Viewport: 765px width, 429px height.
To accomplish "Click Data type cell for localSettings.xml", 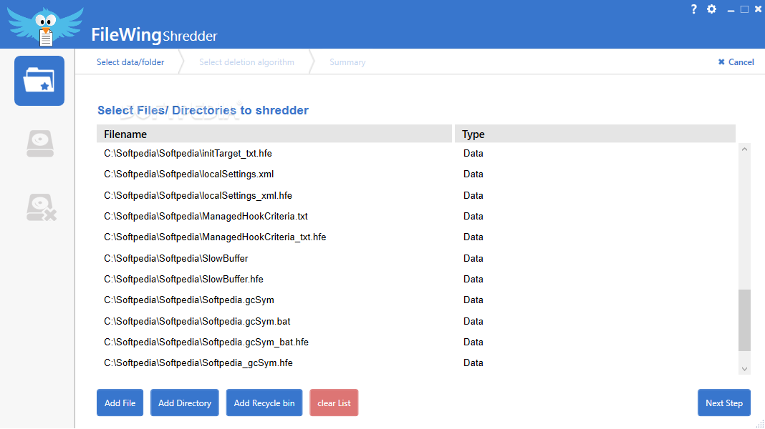I will pos(473,174).
